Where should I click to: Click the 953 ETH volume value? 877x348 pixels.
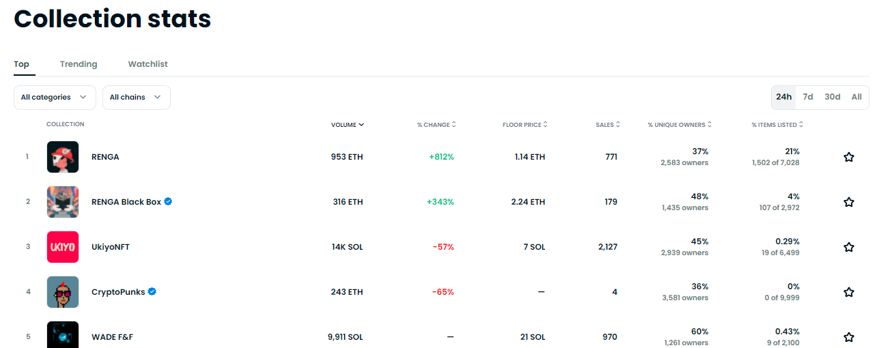coord(347,157)
